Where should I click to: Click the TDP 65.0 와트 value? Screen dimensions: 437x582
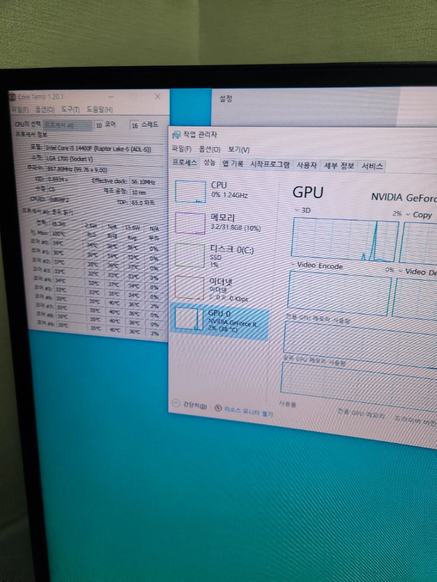pyautogui.click(x=146, y=203)
